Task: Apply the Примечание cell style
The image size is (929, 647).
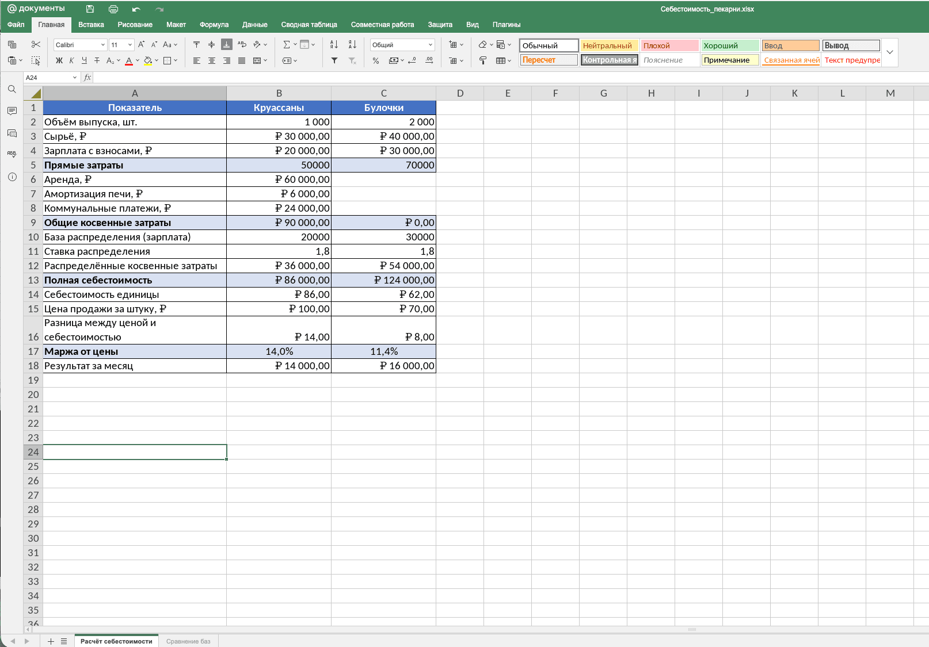Action: [730, 60]
